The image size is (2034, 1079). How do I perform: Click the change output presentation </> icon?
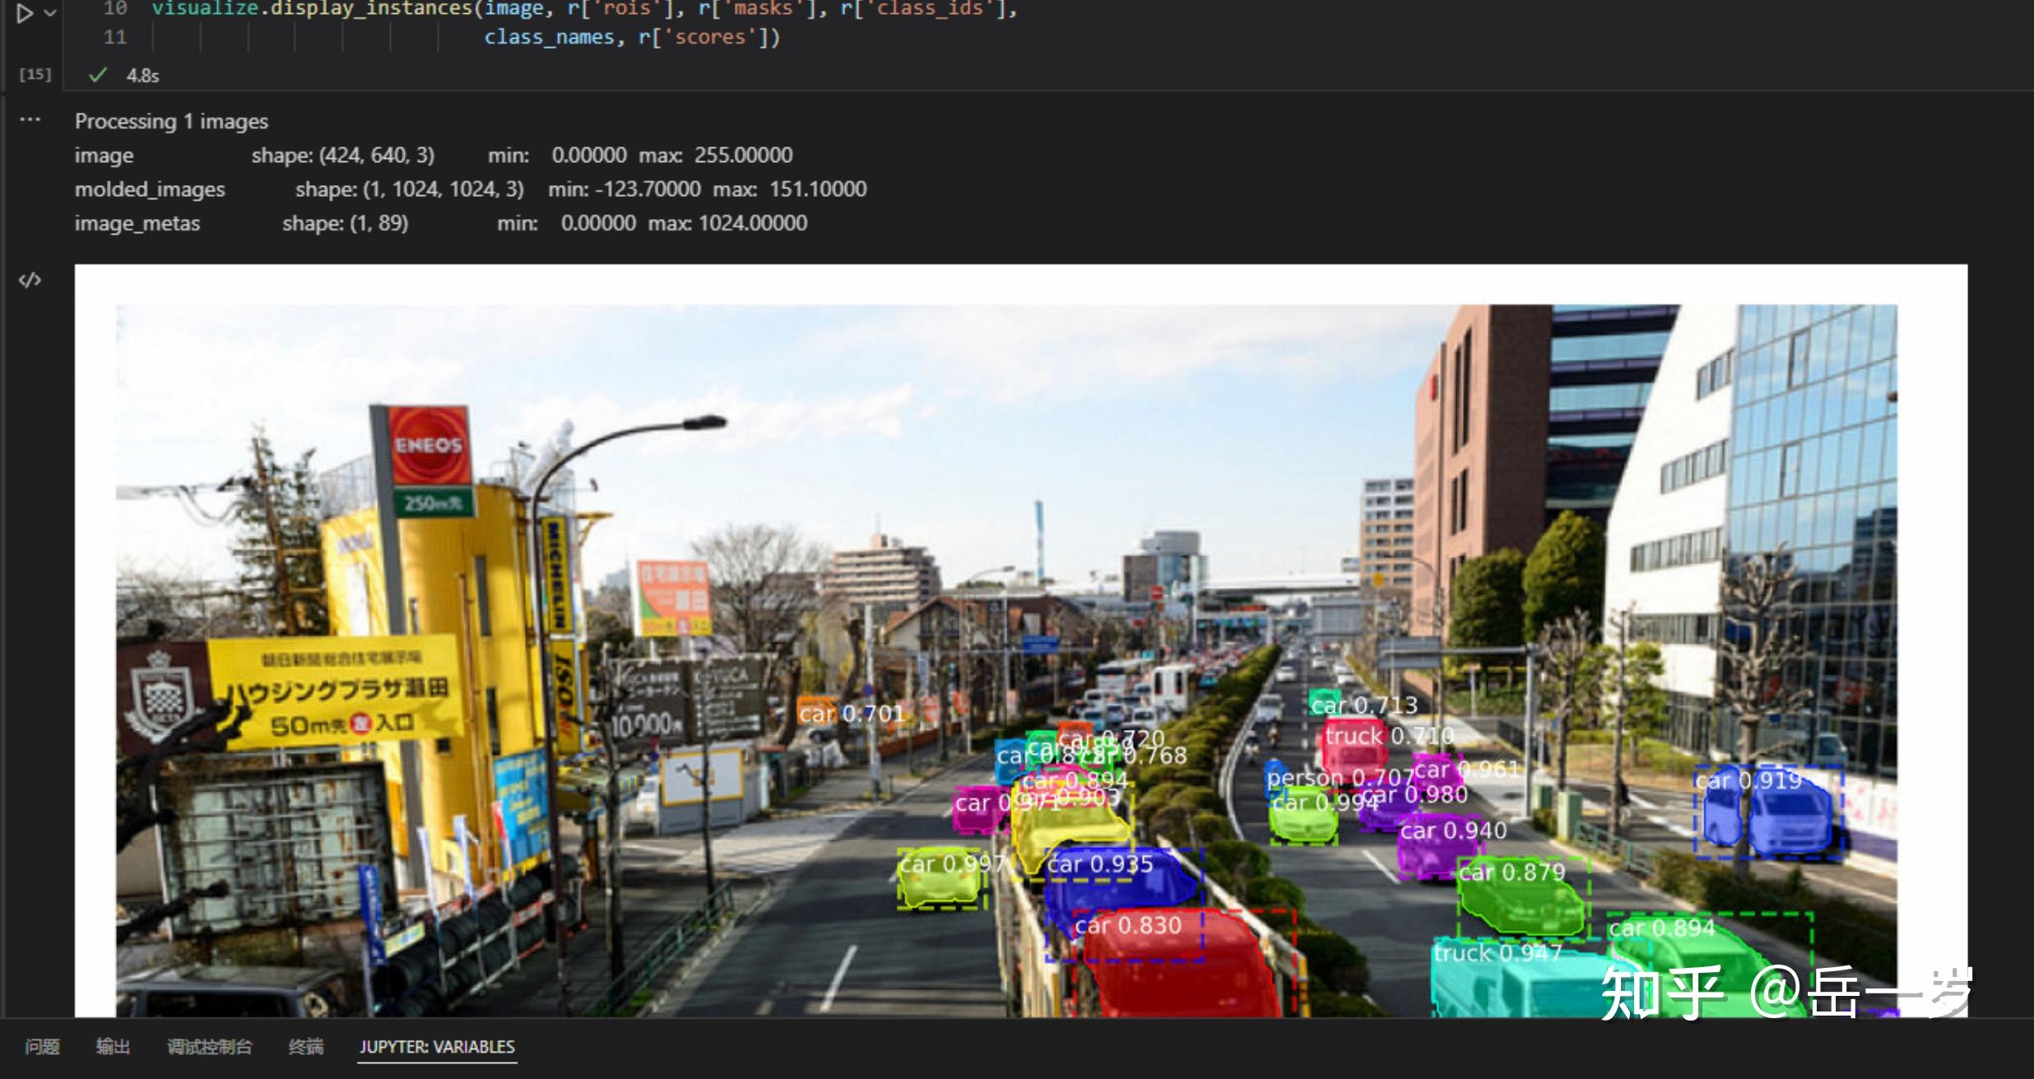pos(30,280)
